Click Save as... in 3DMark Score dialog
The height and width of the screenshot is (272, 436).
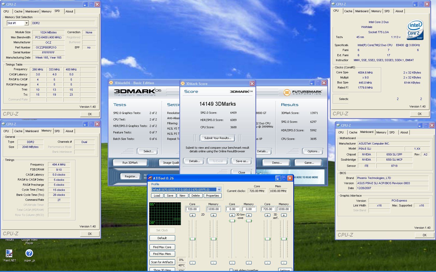click(242, 161)
